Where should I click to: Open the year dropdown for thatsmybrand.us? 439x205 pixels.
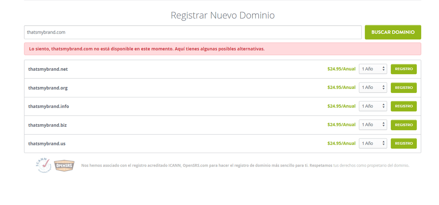[x=373, y=143]
